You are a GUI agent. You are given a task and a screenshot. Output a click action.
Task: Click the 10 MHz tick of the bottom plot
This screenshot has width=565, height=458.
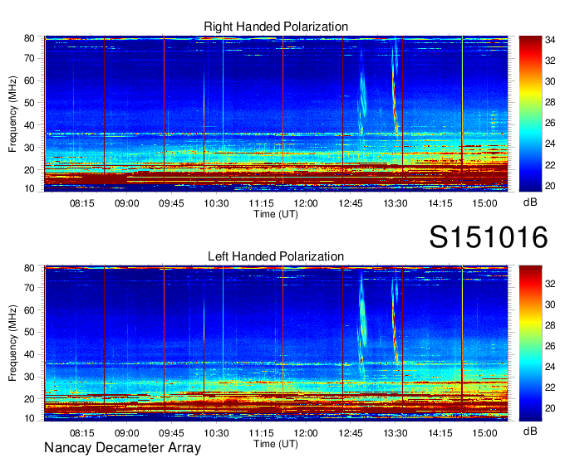click(29, 418)
